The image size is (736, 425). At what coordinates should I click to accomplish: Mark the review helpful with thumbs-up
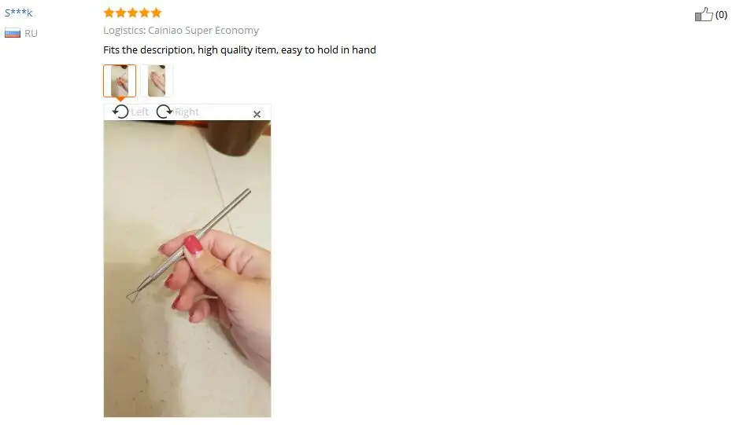coord(704,14)
